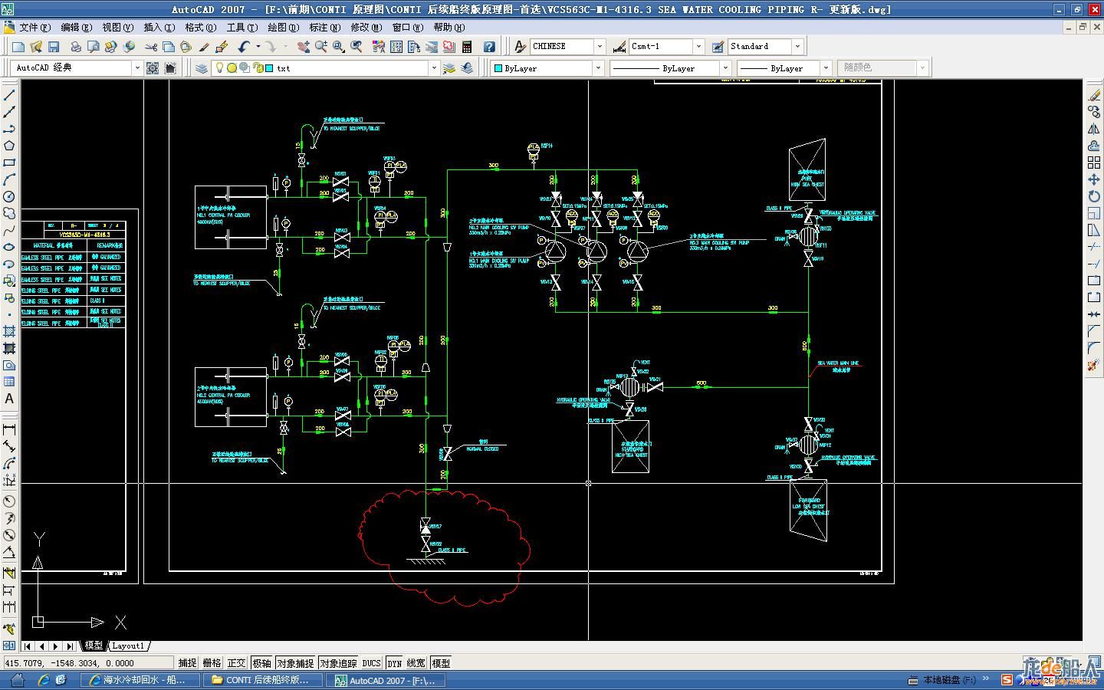The image size is (1104, 690).
Task: Open taskbar item 海水冷却回水
Action: 140,680
